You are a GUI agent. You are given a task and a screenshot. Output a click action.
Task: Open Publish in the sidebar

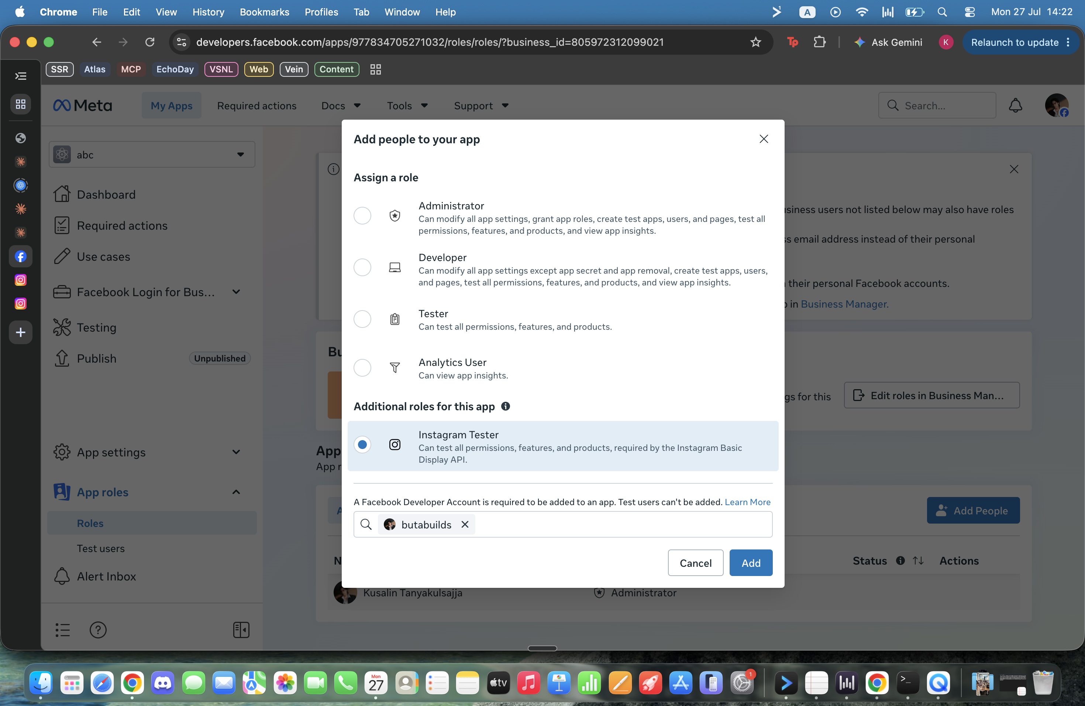(x=85, y=359)
